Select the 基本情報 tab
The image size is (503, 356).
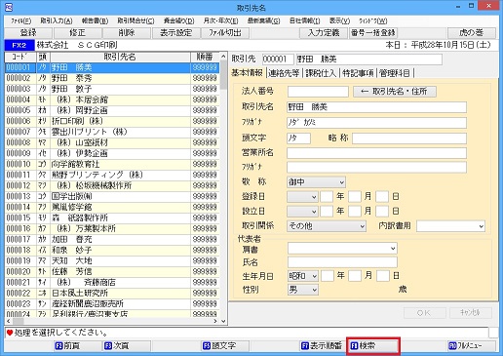[248, 73]
